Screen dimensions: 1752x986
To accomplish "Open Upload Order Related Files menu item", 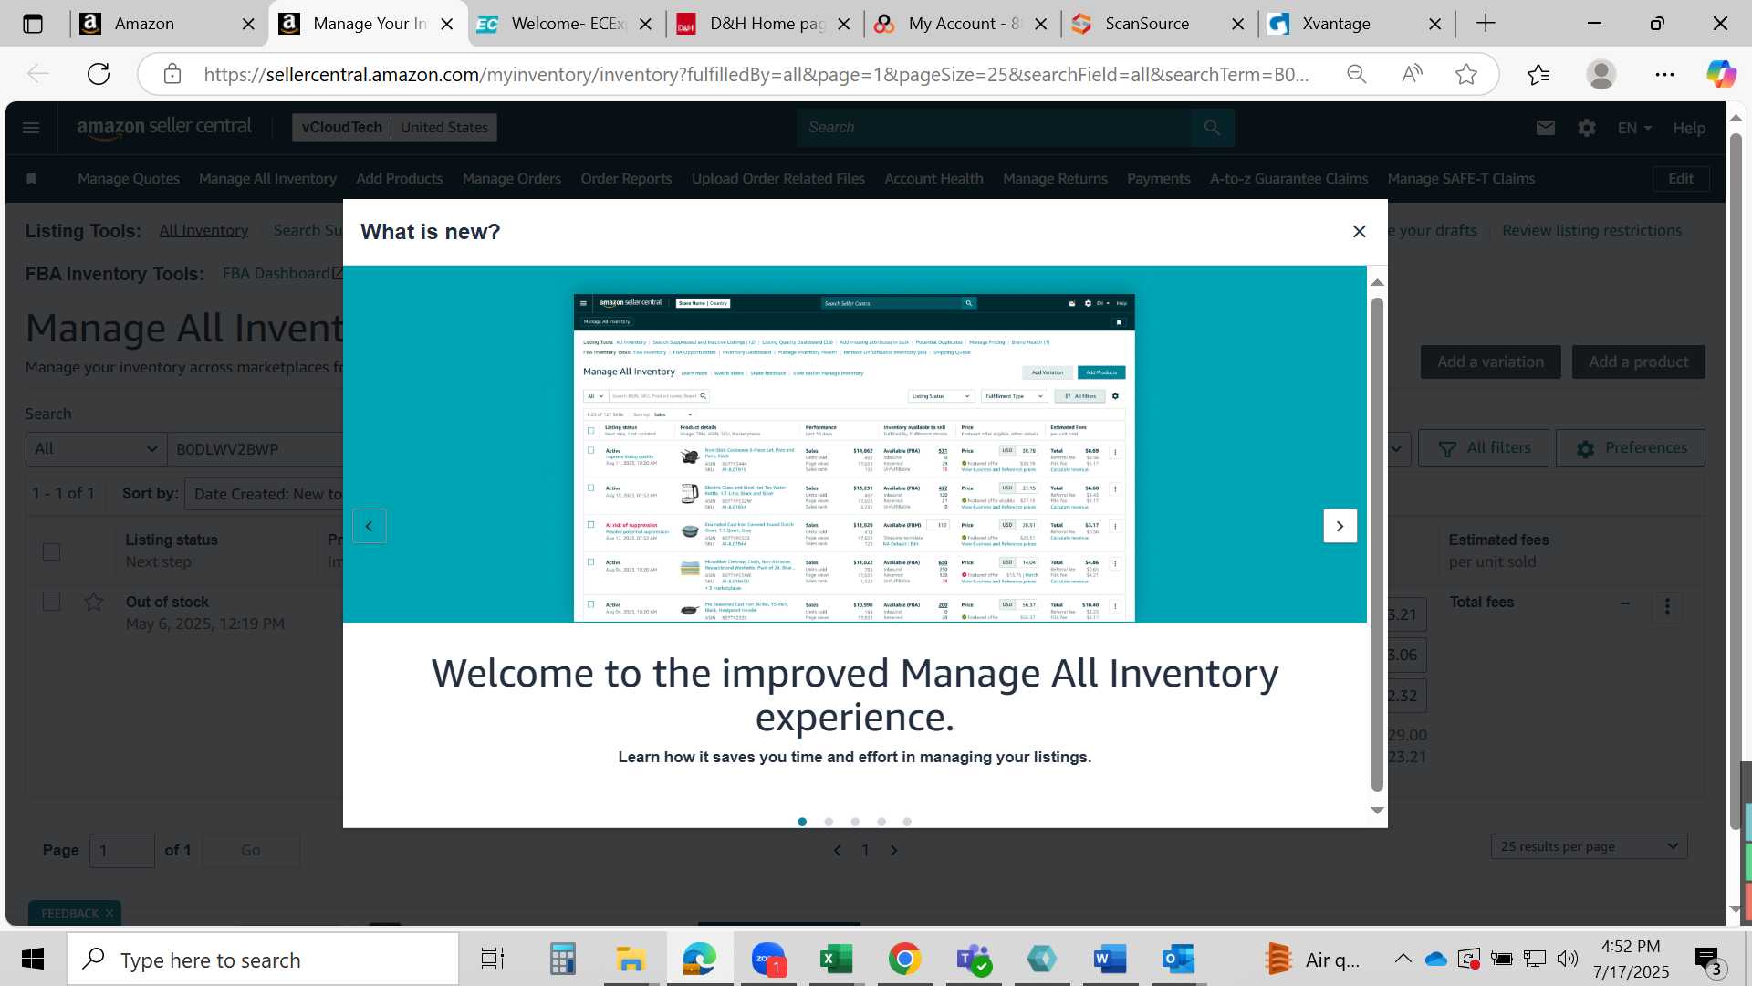I will [x=778, y=179].
